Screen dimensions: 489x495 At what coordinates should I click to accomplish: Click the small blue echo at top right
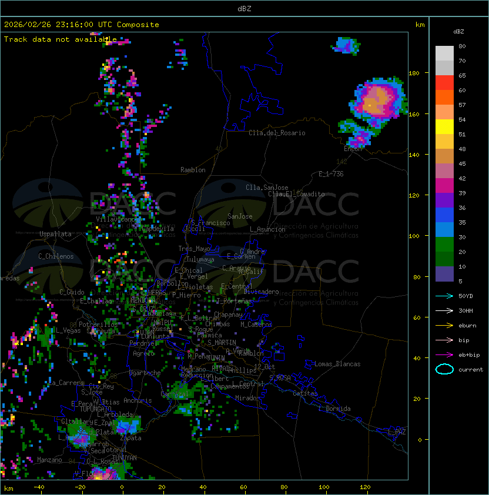coord(346,46)
